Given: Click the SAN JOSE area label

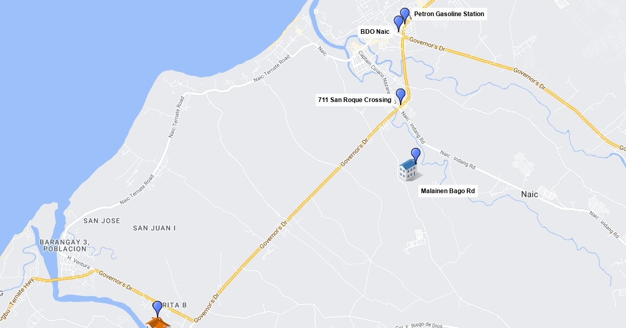Looking at the screenshot, I should [x=102, y=221].
